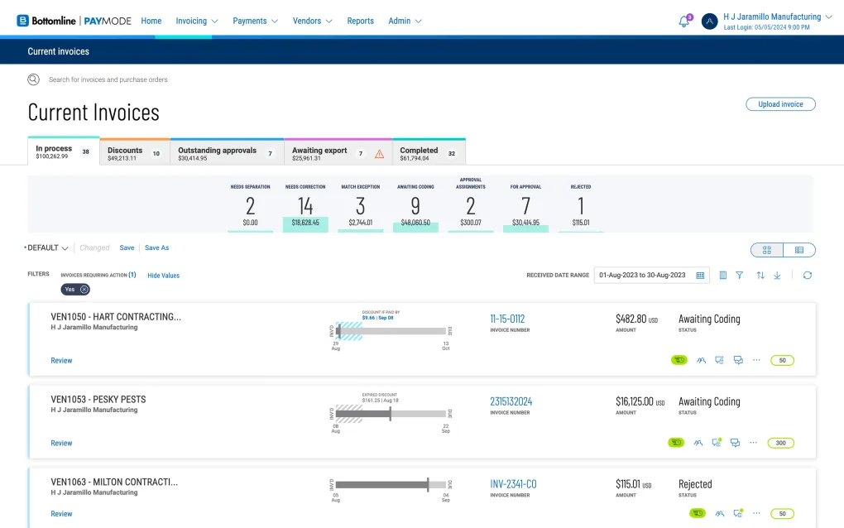Open the column chooser icon

point(723,276)
